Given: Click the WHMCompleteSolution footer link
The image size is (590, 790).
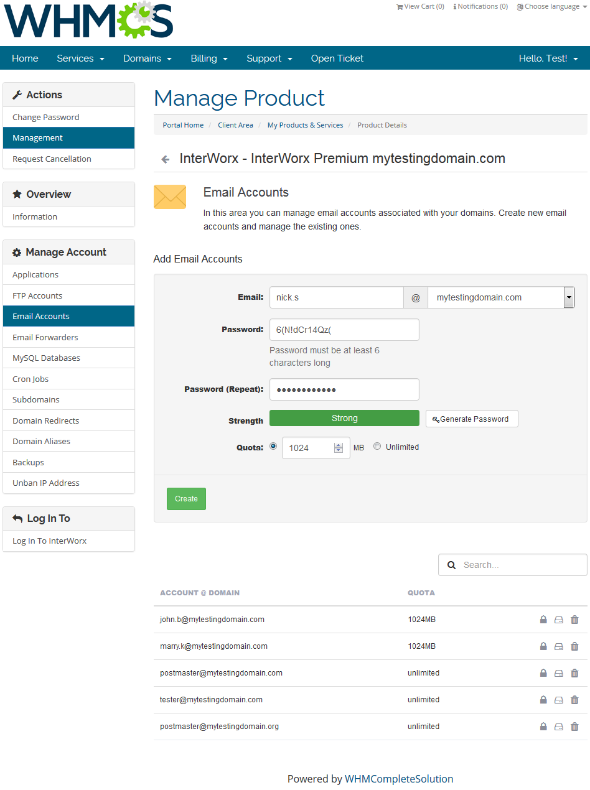Looking at the screenshot, I should click(x=399, y=779).
